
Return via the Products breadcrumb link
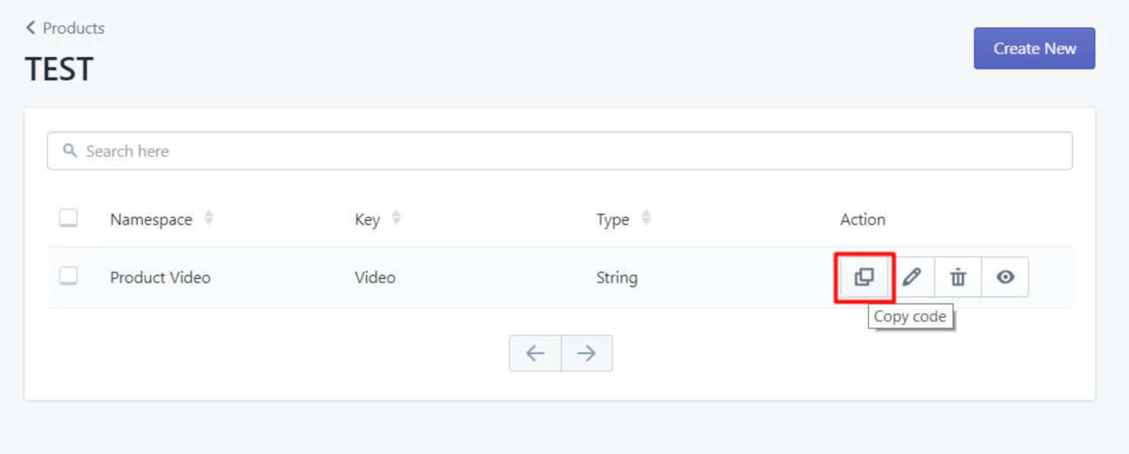[74, 28]
